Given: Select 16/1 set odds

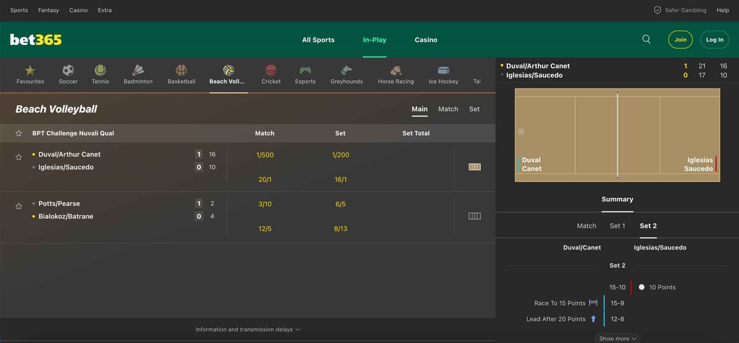Looking at the screenshot, I should click(x=341, y=179).
